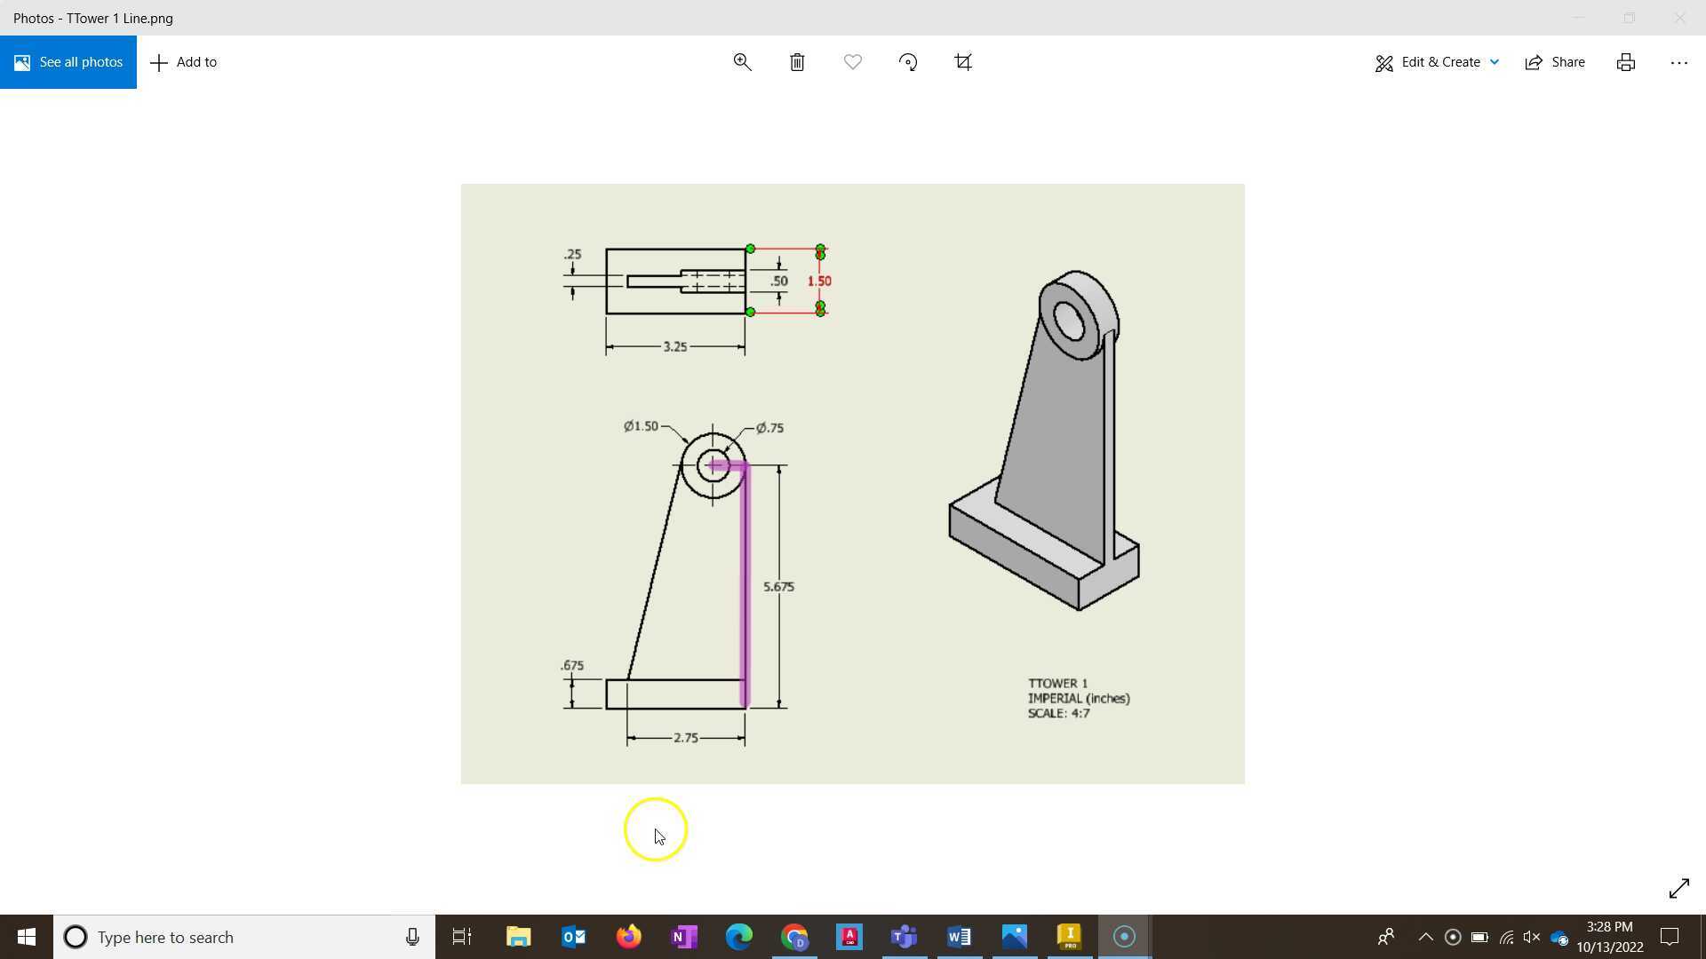1706x959 pixels.
Task: Click the taskbar search input field
Action: tap(222, 937)
